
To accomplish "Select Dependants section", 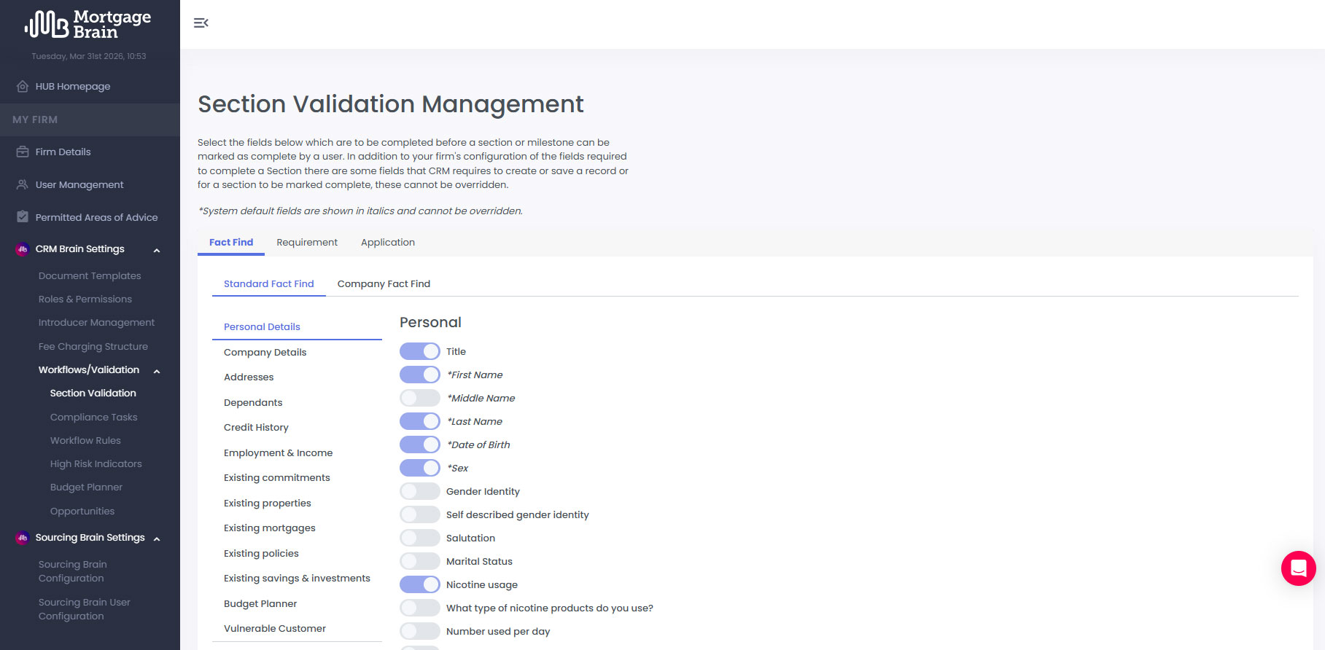I will (297, 403).
